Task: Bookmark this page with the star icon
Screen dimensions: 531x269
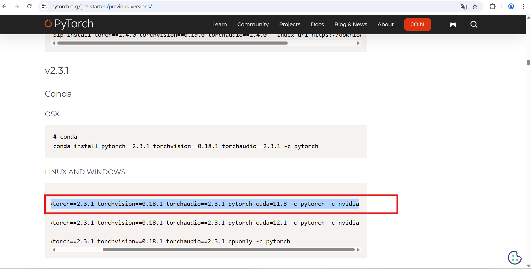Action: (475, 6)
